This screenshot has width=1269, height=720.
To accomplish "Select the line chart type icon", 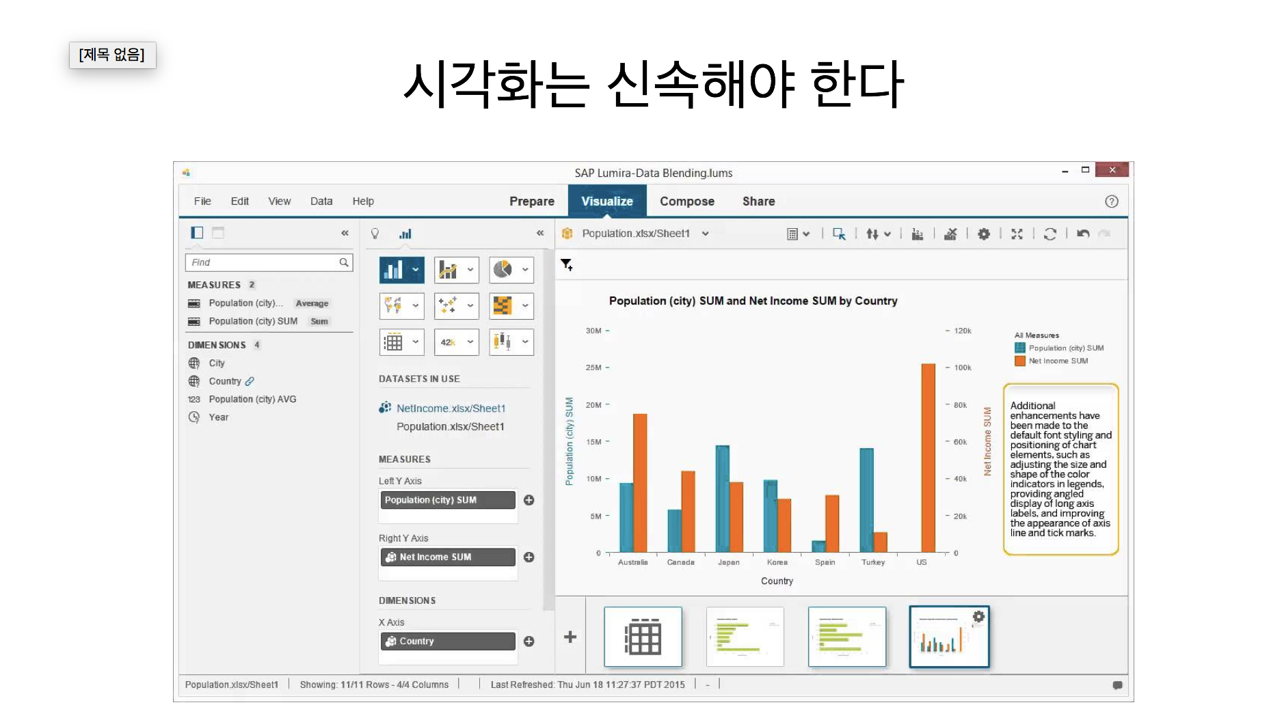I will point(448,270).
